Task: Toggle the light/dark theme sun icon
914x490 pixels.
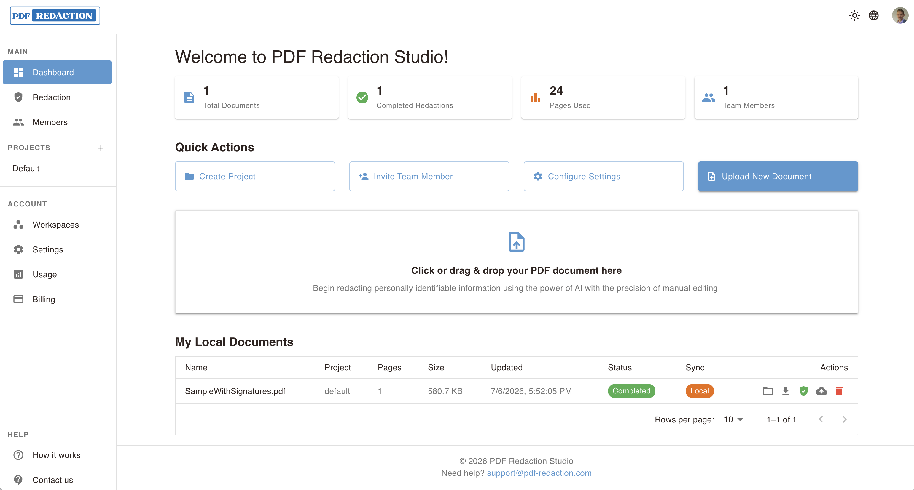Action: point(854,16)
